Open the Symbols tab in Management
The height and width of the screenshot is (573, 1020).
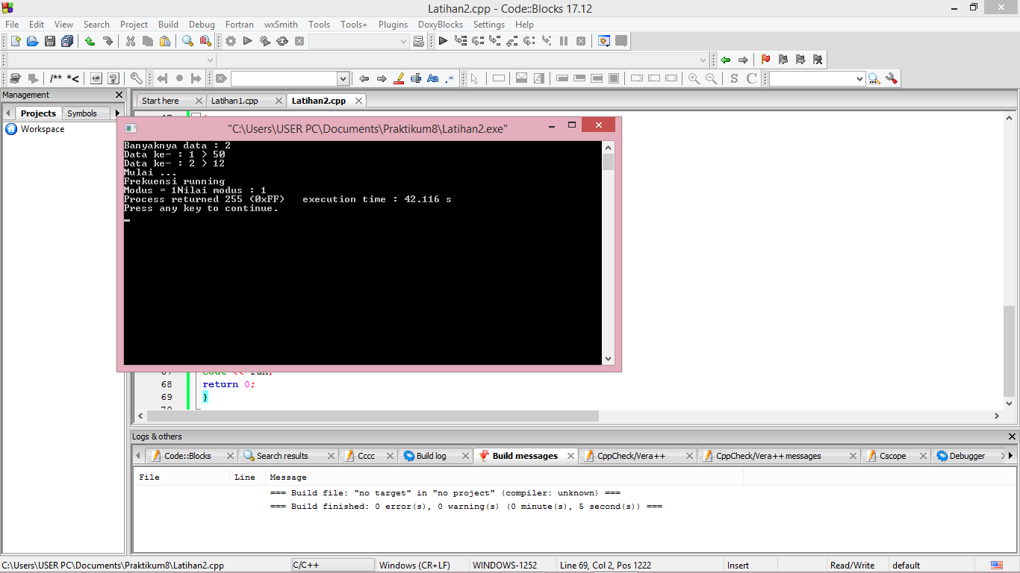pyautogui.click(x=82, y=113)
